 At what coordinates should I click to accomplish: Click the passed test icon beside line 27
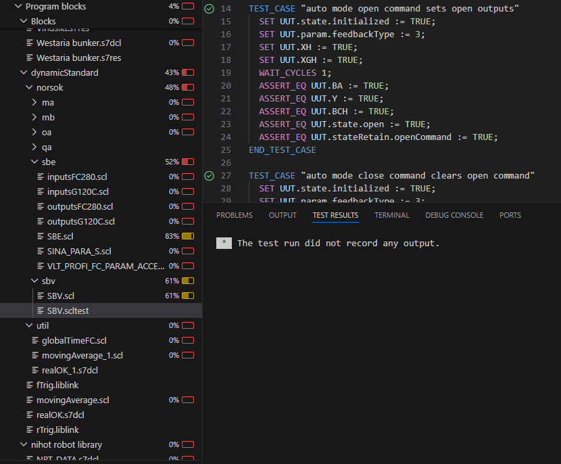point(209,176)
